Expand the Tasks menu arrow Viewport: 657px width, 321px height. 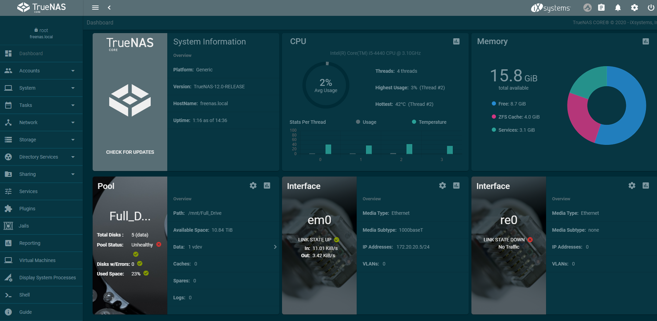[73, 105]
